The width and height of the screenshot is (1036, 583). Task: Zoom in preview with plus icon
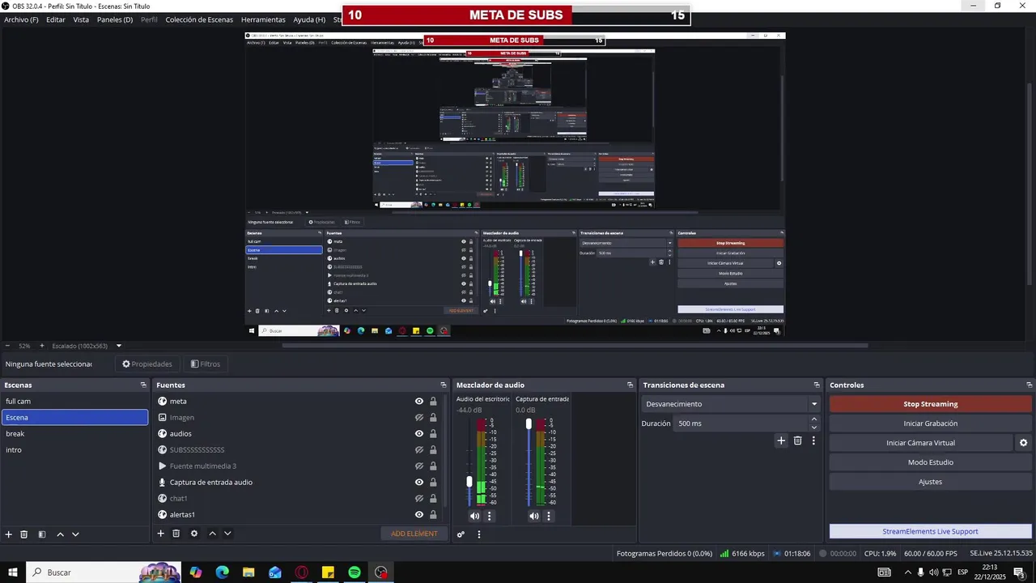coord(42,346)
